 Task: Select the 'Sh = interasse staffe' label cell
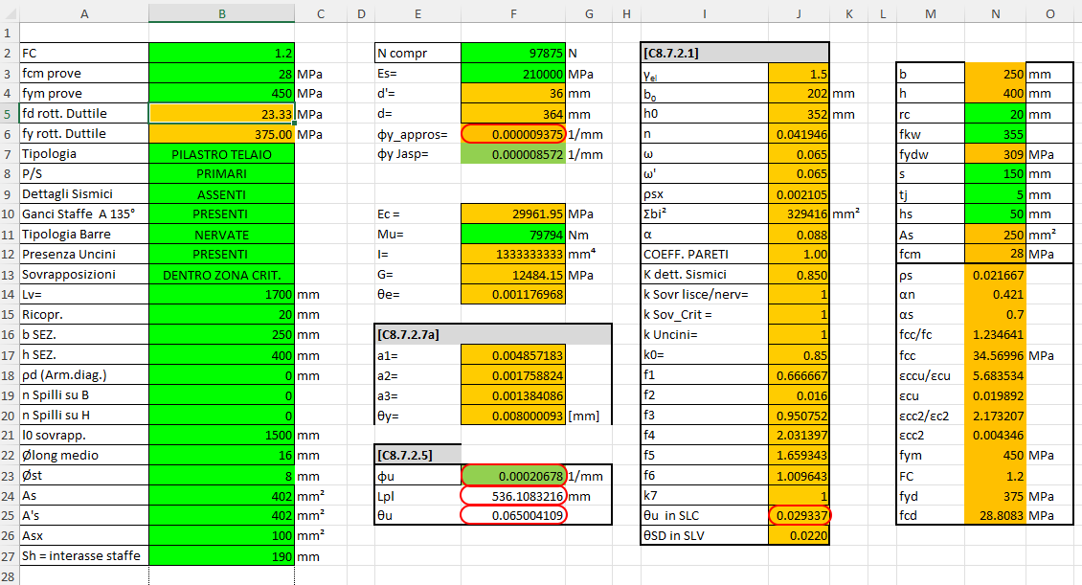(x=84, y=556)
